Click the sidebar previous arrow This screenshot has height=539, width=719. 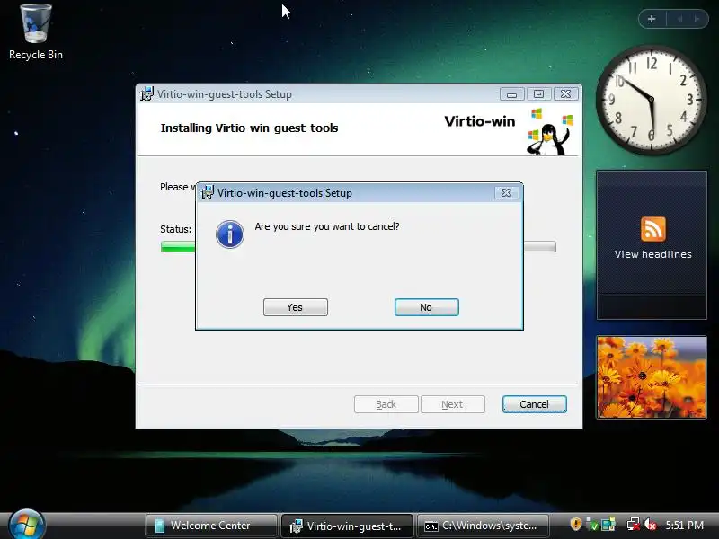[x=679, y=19]
